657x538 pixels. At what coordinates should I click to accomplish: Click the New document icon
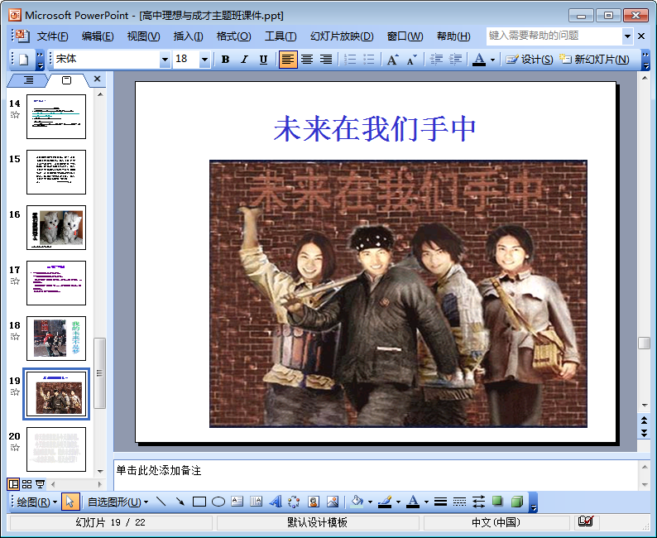click(x=24, y=60)
